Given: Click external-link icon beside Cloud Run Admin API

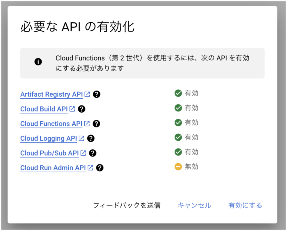Looking at the screenshot, I should [90, 168].
